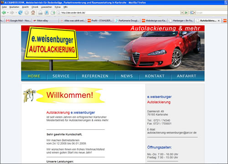This screenshot has width=228, height=164.
Task: Switch to the Parfümerie Douglas tab
Action: pyautogui.click(x=127, y=20)
